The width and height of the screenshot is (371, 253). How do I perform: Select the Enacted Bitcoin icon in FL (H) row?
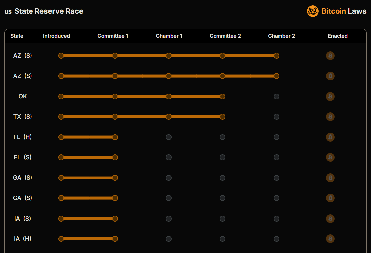click(330, 137)
